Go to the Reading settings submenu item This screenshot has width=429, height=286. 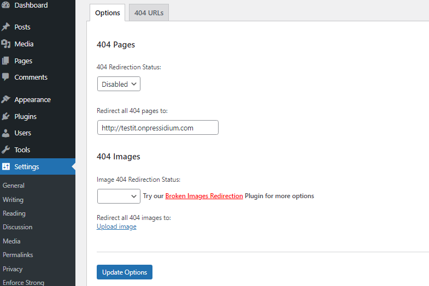tap(14, 213)
